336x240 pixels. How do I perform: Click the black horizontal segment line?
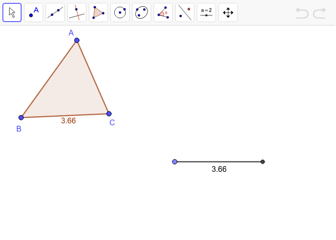coord(218,162)
